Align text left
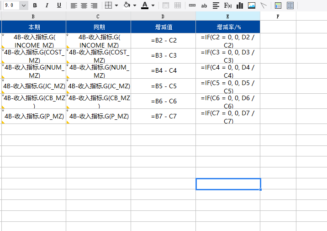This screenshot has height=231, width=327. (x=74, y=5)
